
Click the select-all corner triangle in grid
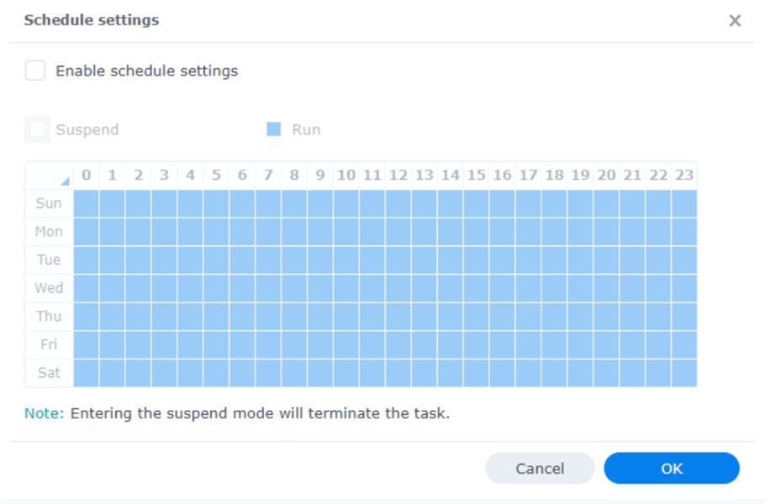[64, 181]
